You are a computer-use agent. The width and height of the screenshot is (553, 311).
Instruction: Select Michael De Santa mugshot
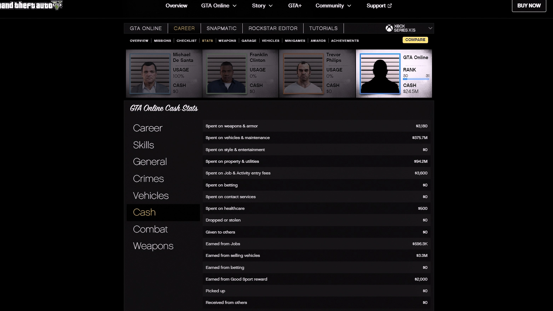pyautogui.click(x=150, y=74)
